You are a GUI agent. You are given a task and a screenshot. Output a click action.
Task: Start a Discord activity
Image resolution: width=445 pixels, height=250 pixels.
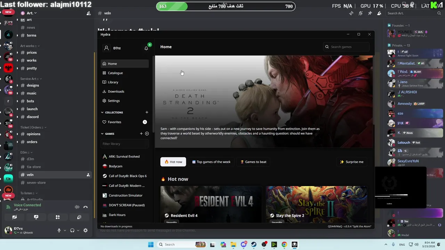[x=58, y=217]
